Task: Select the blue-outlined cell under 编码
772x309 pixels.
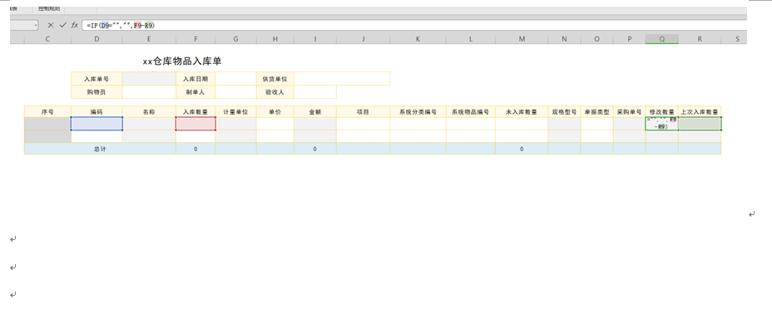Action: click(96, 124)
